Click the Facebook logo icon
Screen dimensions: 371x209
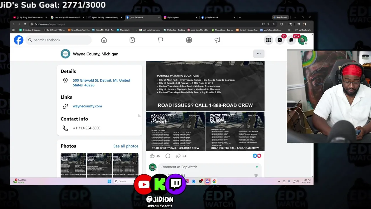click(19, 40)
